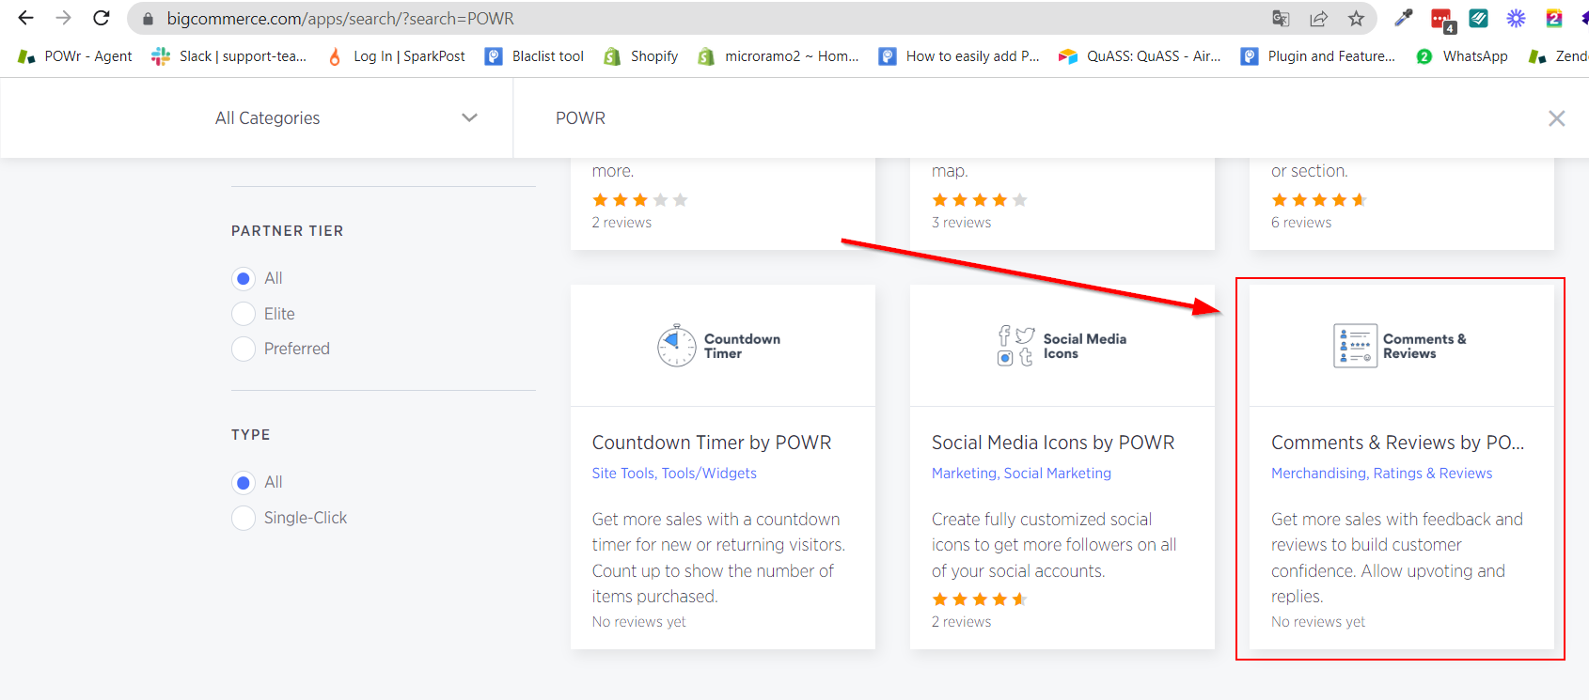Open the green checkmark extension
This screenshot has width=1589, height=700.
[1479, 19]
